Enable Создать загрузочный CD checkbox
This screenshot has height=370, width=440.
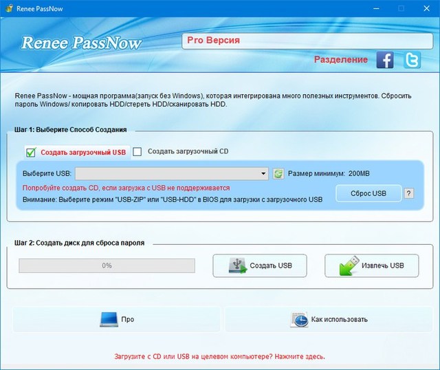click(137, 151)
